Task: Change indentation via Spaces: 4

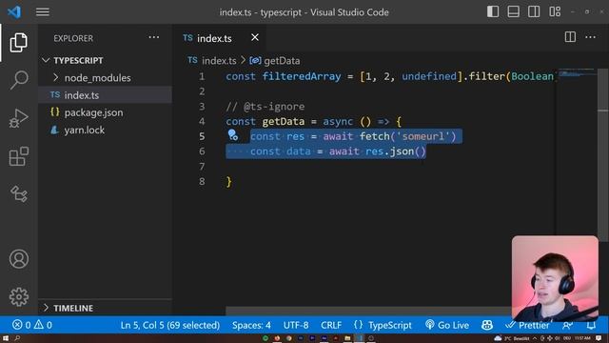Action: point(251,325)
